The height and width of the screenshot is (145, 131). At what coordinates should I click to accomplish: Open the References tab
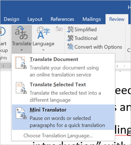[62, 19]
